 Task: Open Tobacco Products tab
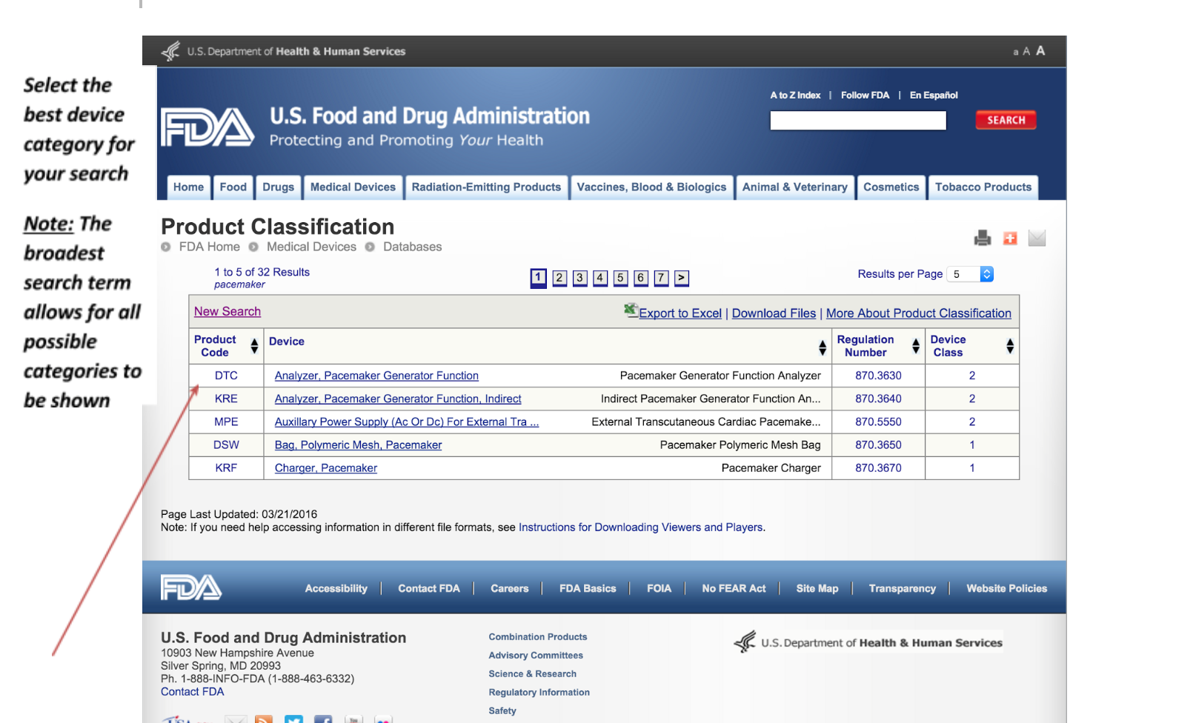(983, 187)
